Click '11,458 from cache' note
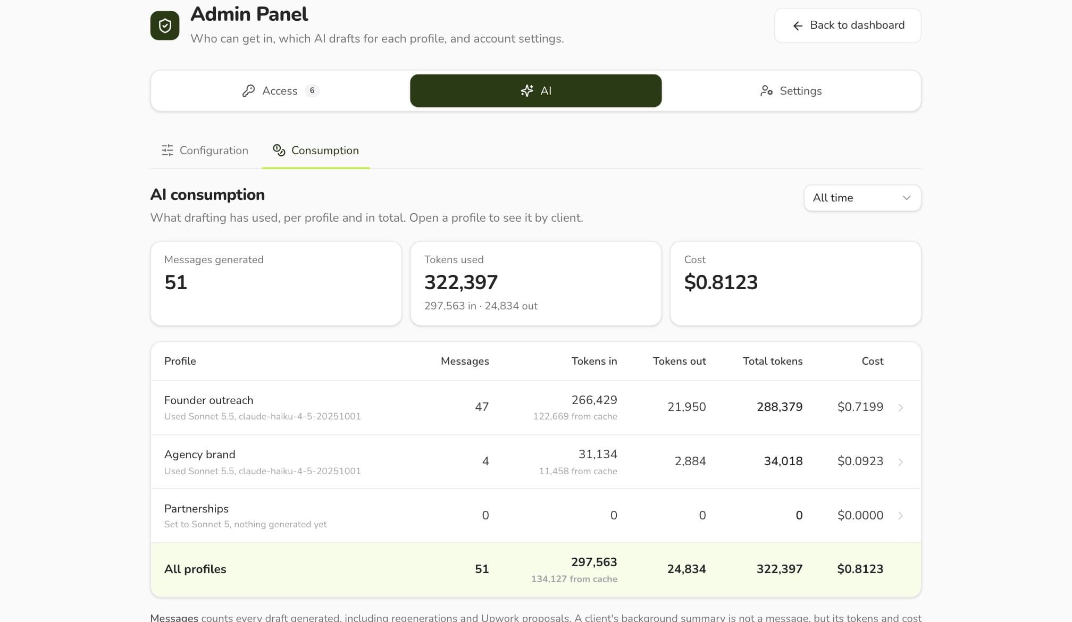Viewport: 1072px width, 622px height. pyautogui.click(x=578, y=471)
